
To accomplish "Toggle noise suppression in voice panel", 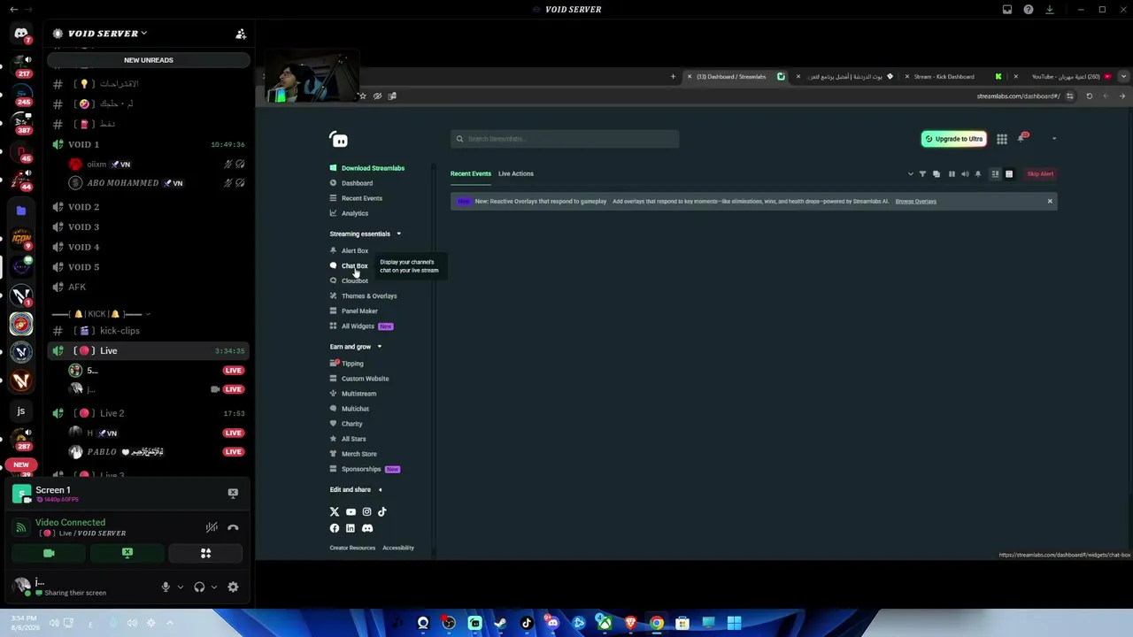I will [x=212, y=527].
